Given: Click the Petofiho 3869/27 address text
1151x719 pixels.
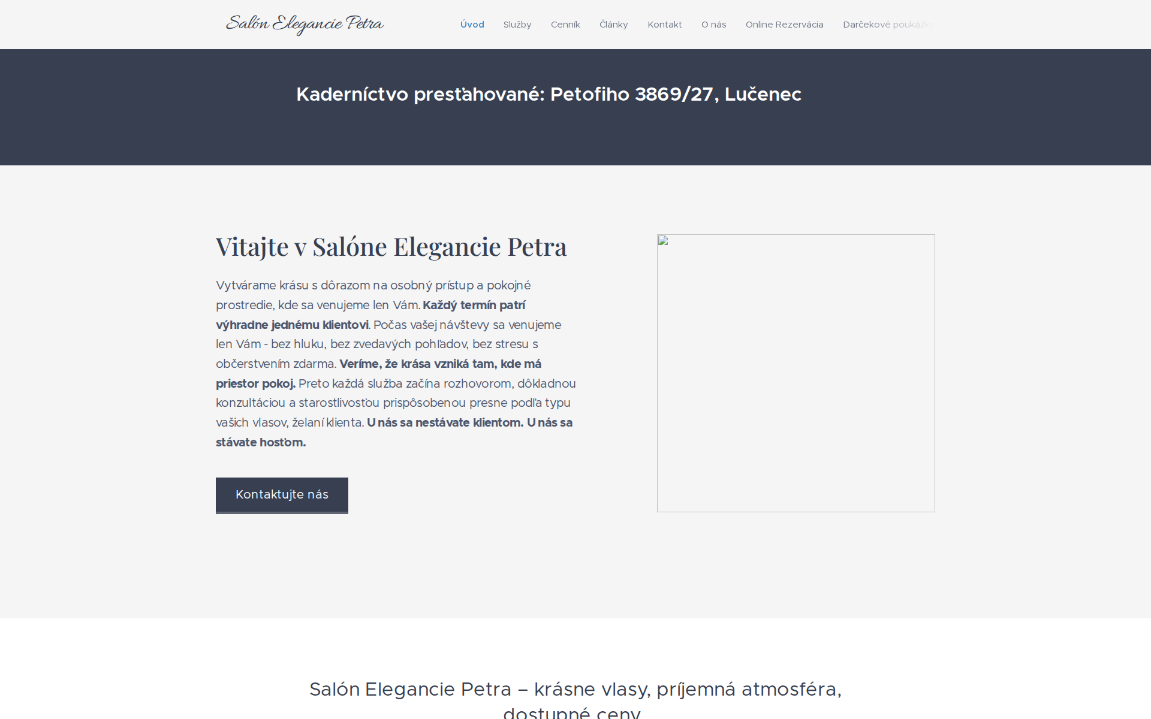Looking at the screenshot, I should [x=677, y=94].
